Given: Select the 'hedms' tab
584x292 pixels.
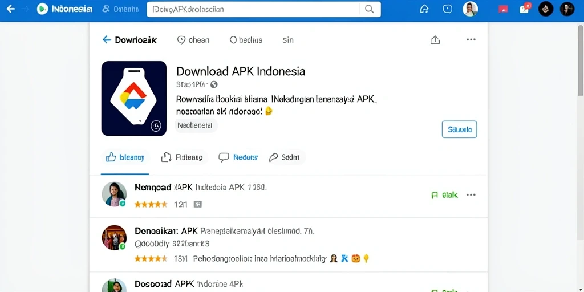Looking at the screenshot, I should [x=246, y=40].
